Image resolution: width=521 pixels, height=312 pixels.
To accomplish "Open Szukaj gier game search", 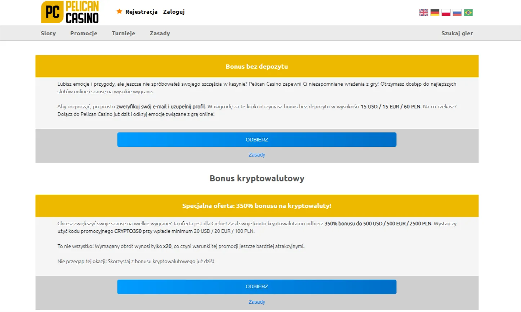I will [457, 33].
